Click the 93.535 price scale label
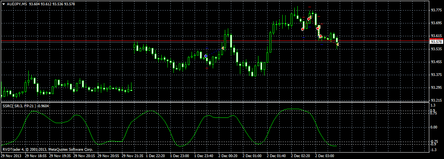444x159 pixels. 436,49
